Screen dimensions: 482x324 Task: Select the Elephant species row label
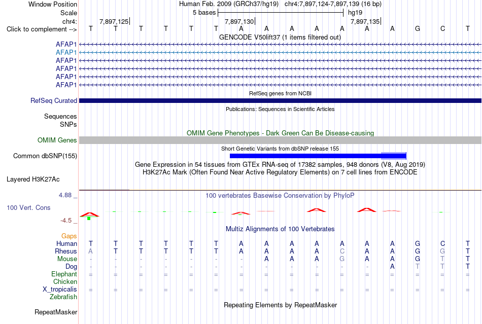point(64,274)
